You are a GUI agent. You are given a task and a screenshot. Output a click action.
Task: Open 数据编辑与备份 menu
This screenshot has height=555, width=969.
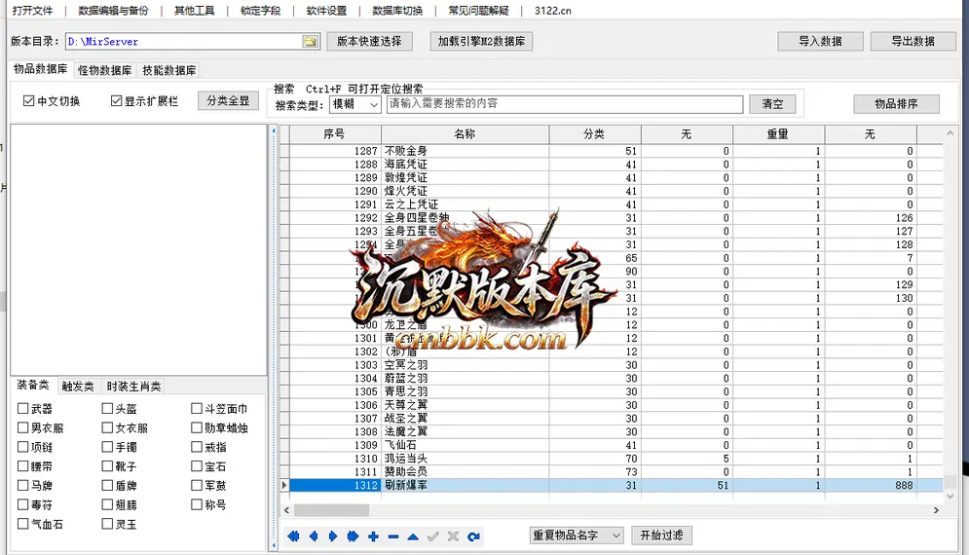click(x=114, y=11)
